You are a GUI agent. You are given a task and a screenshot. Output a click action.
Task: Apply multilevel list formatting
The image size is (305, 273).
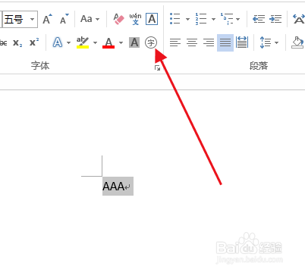pyautogui.click(x=226, y=19)
